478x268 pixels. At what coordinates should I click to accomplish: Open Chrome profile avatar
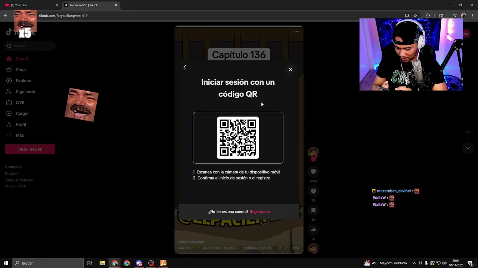pyautogui.click(x=463, y=16)
